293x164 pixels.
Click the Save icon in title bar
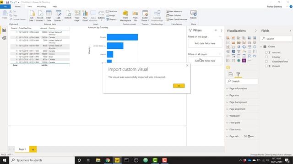click(7, 2)
